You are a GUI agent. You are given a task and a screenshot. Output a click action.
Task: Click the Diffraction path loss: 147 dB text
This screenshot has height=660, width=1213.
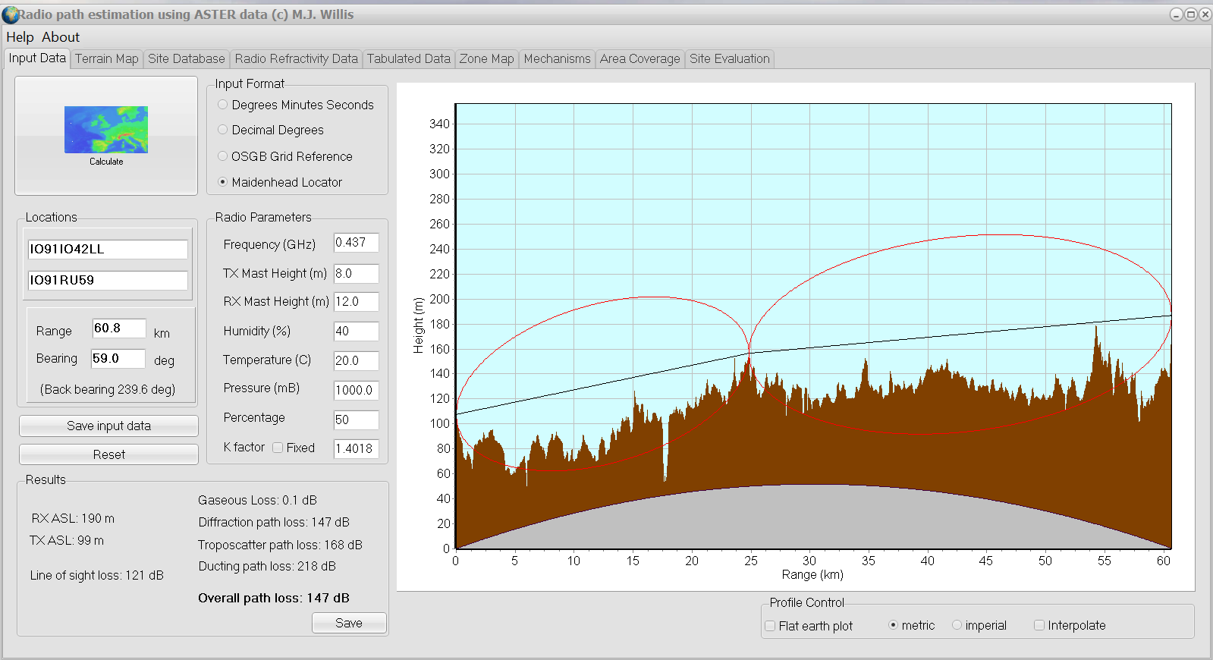click(x=274, y=522)
